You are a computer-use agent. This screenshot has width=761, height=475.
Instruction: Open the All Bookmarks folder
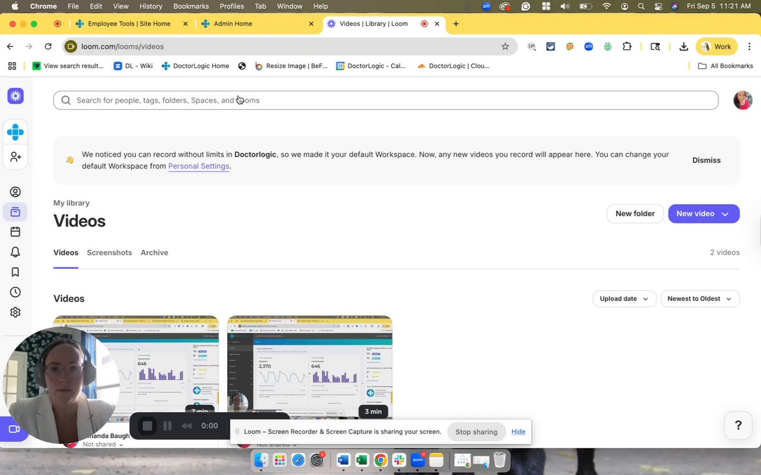[725, 66]
